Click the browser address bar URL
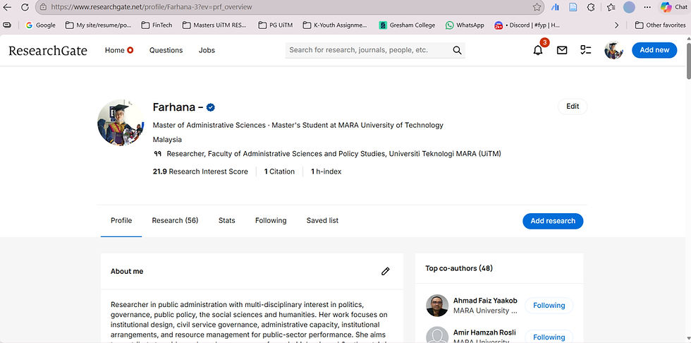Image resolution: width=691 pixels, height=343 pixels. (x=151, y=7)
